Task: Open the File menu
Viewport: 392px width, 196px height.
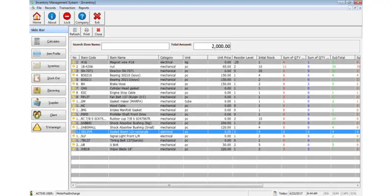Action: point(39,8)
